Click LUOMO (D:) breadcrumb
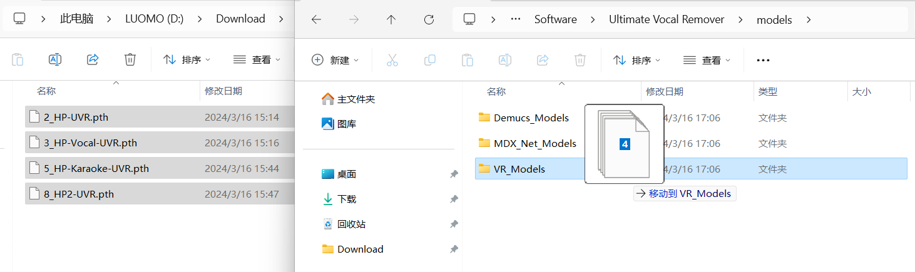Screen dimensions: 915x272 (x=155, y=19)
